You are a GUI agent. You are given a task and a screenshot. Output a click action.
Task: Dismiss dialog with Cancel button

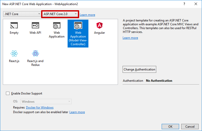[190, 126]
